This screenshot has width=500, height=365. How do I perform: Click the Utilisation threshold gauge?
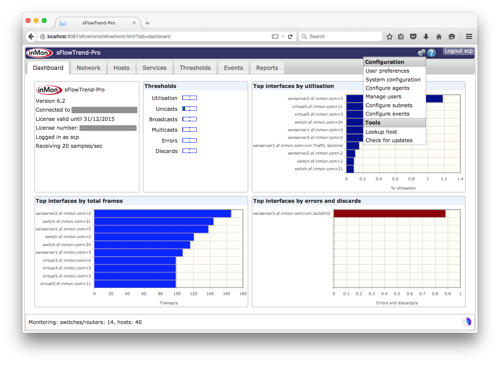point(190,98)
